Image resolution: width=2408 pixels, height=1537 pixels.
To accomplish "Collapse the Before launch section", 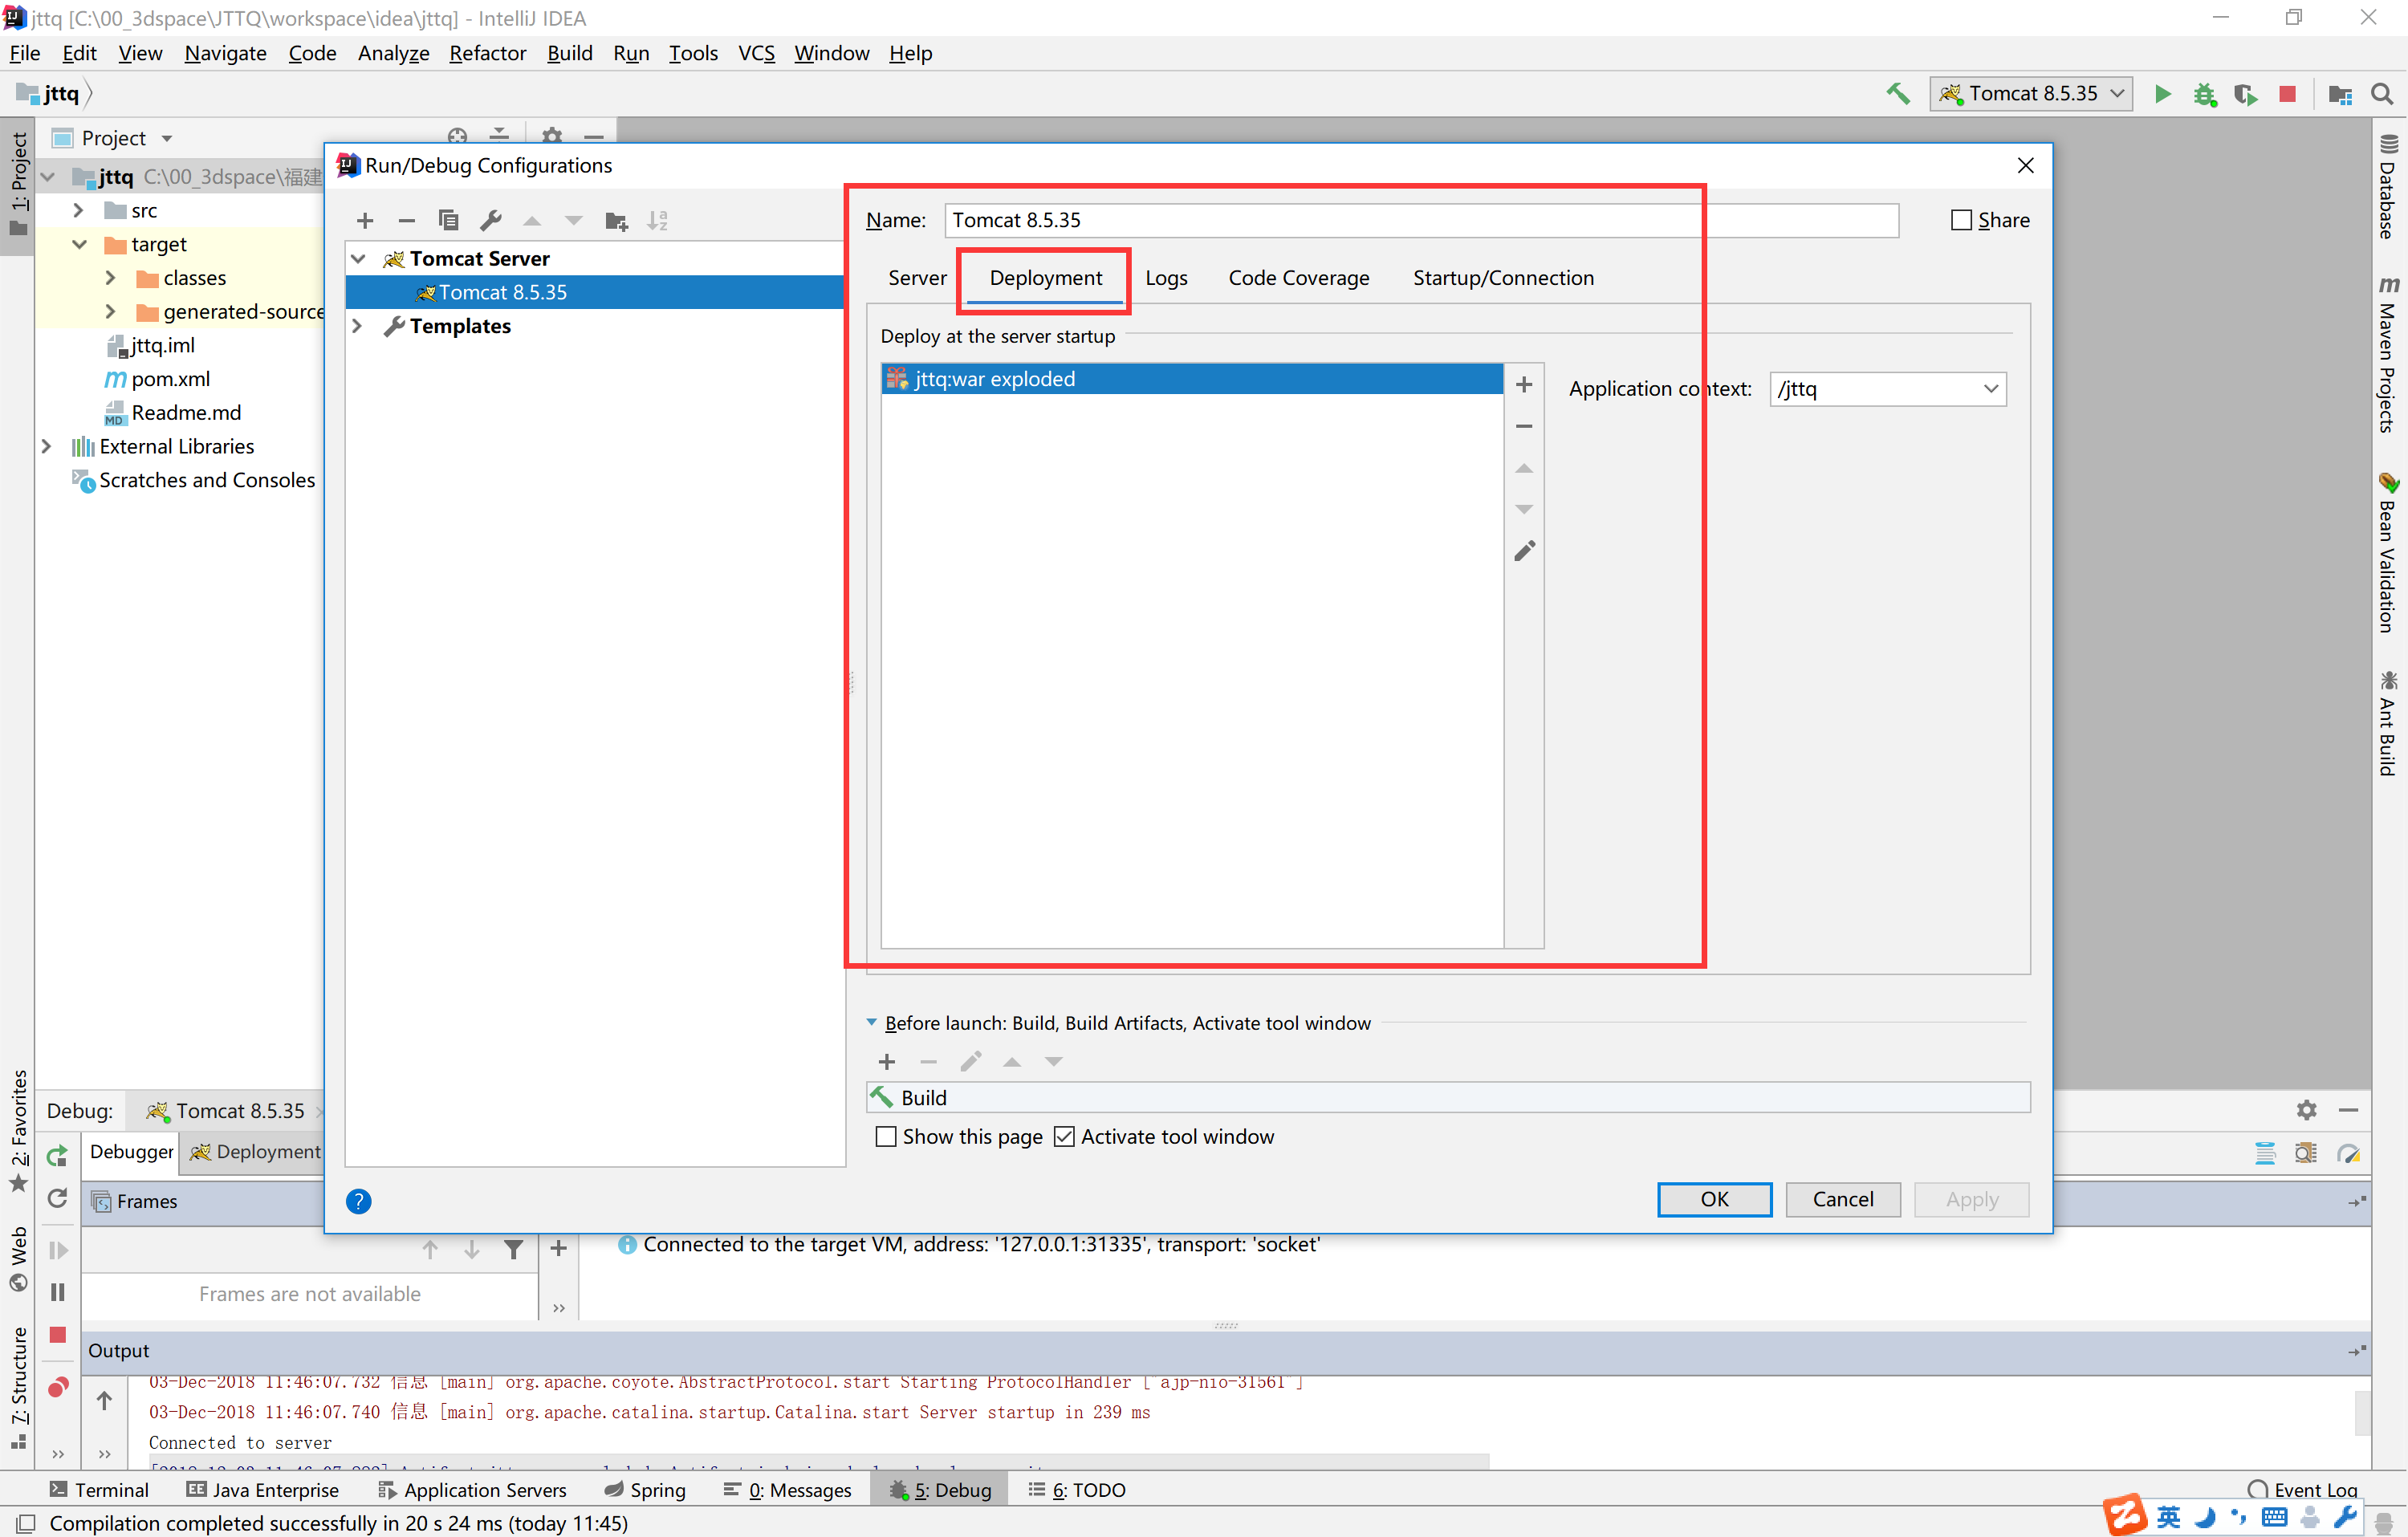I will 871,1022.
